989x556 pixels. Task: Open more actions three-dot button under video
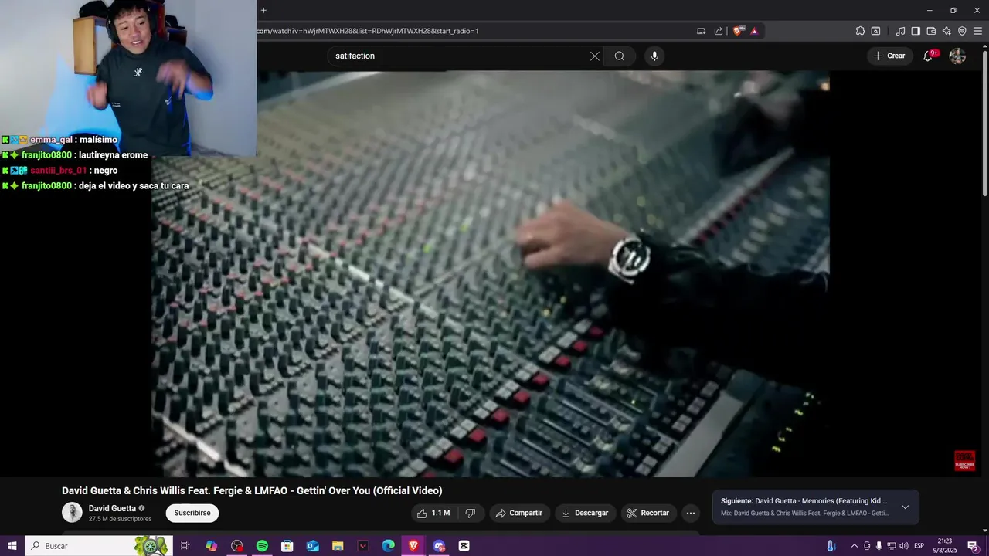coord(691,513)
